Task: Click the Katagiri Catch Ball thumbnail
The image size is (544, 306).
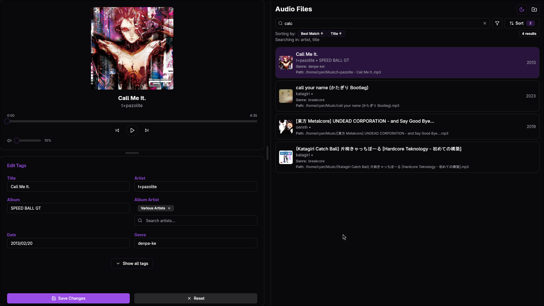Action: coord(286,157)
